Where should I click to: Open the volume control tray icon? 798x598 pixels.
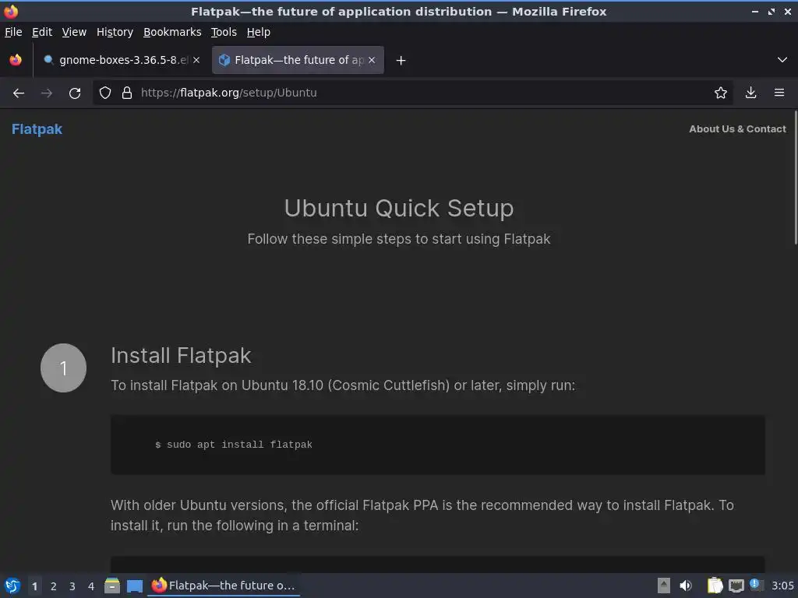pyautogui.click(x=686, y=586)
